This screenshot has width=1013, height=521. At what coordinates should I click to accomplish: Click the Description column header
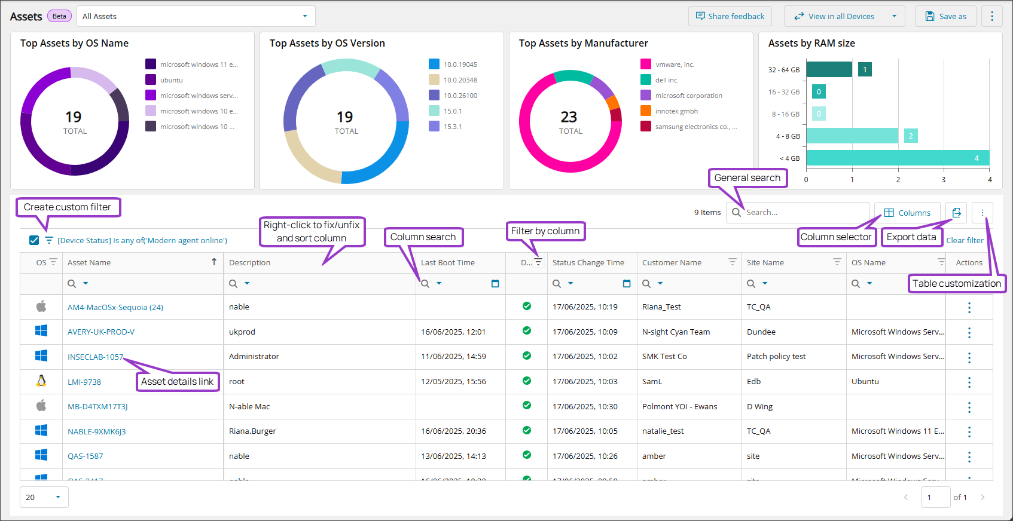tap(250, 262)
